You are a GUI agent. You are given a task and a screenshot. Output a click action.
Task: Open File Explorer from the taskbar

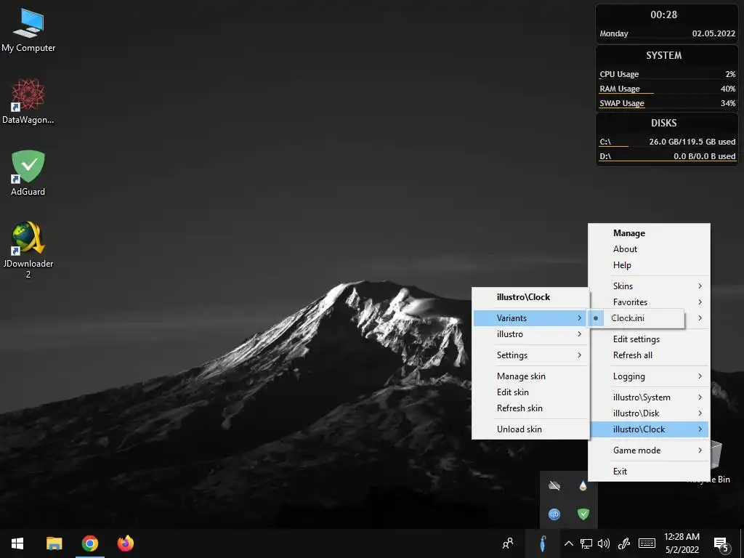(54, 543)
